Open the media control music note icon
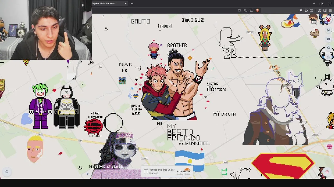 (x=320, y=10)
